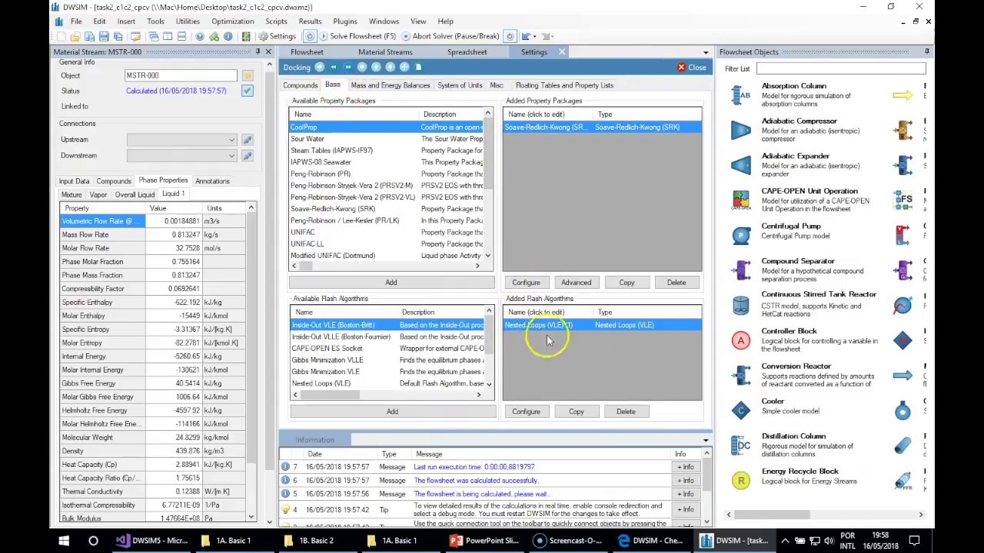
Task: Click Delete under Added Flash Algorithms
Action: pos(626,412)
